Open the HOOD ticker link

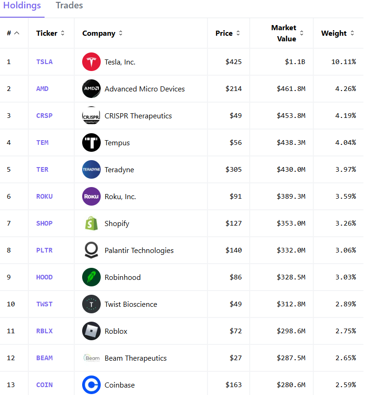click(45, 277)
